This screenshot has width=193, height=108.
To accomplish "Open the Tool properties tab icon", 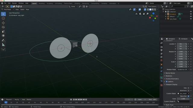I will pyautogui.click(x=162, y=43).
